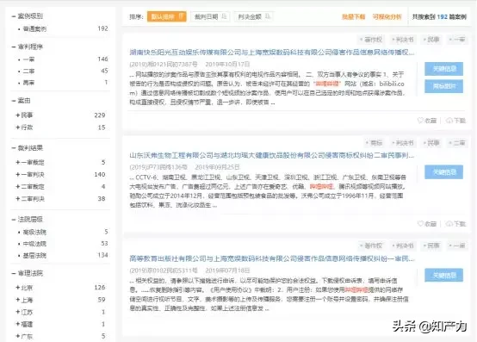
Task: Click the 民事 tag on the first result
Action: (431, 40)
